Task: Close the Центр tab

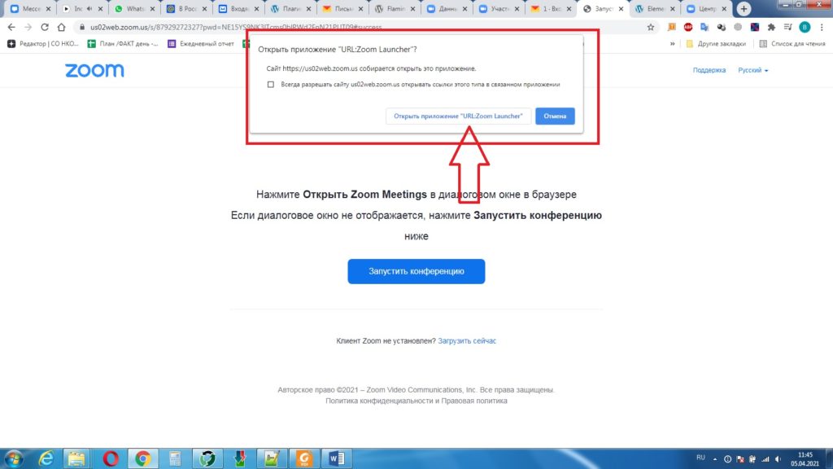Action: (723, 9)
